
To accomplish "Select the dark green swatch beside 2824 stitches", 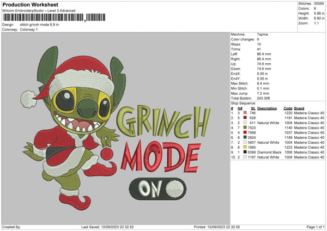I will point(245,137).
